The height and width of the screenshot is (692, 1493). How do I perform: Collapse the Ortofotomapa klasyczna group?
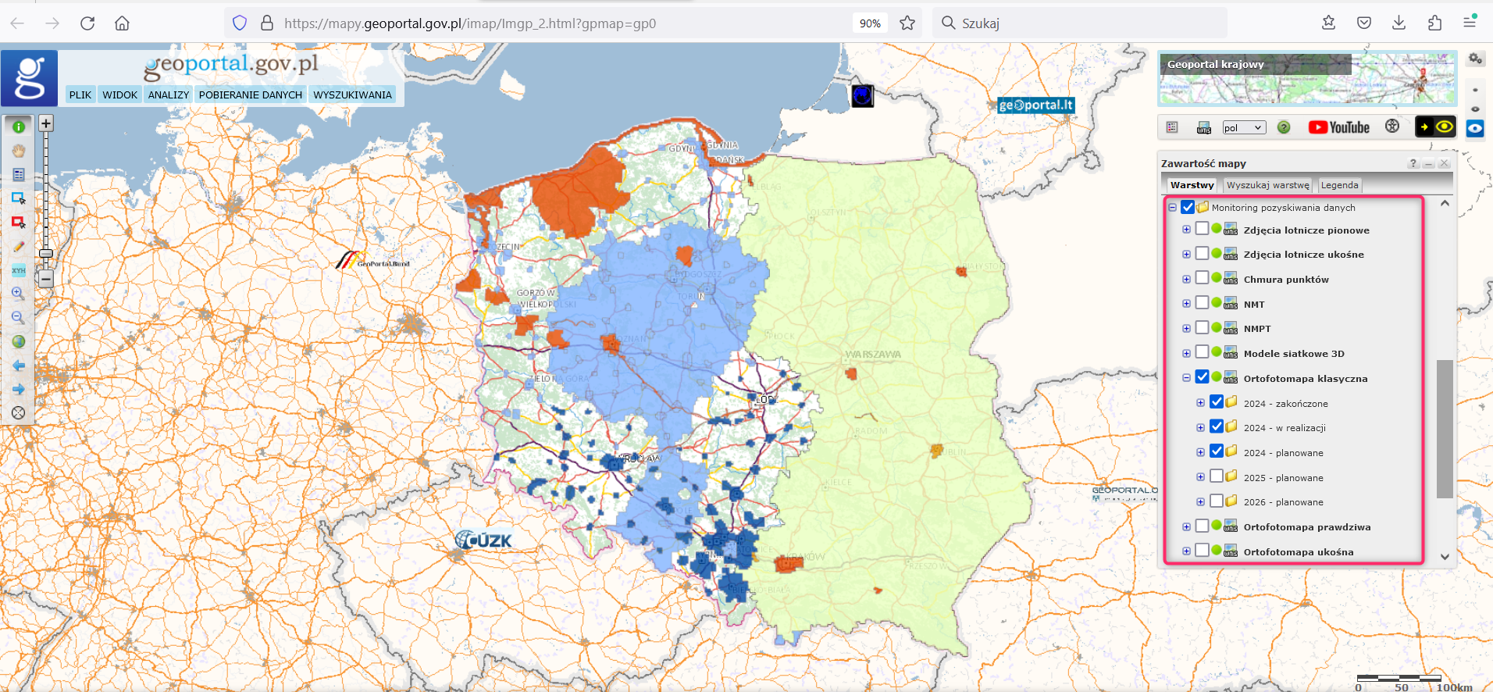[1186, 378]
